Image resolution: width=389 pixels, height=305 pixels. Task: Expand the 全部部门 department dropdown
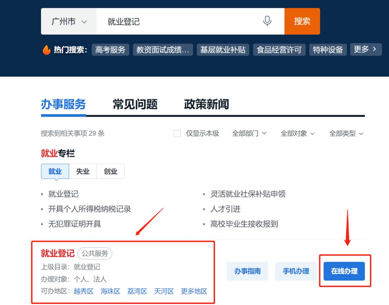(250, 133)
